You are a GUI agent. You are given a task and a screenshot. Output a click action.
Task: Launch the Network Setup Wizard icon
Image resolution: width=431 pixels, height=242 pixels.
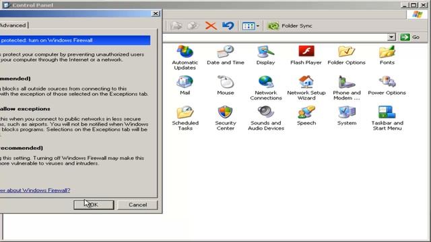[x=306, y=88]
